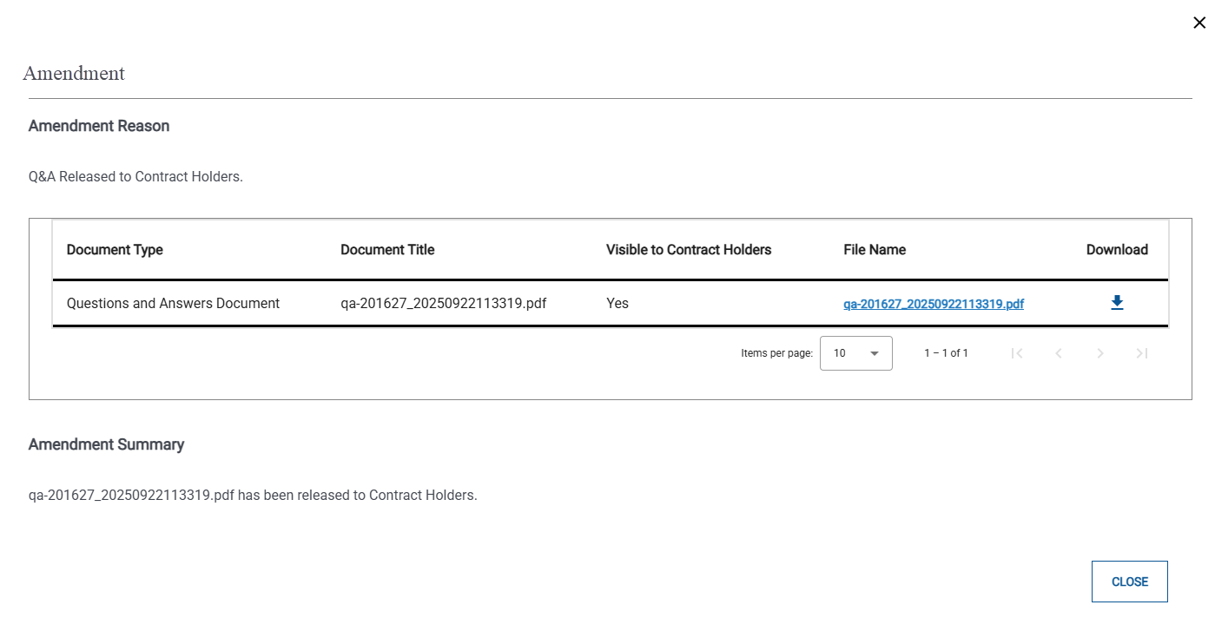Viewport: 1215px width, 618px height.
Task: Download the Q&A document using the download icon
Action: point(1117,303)
